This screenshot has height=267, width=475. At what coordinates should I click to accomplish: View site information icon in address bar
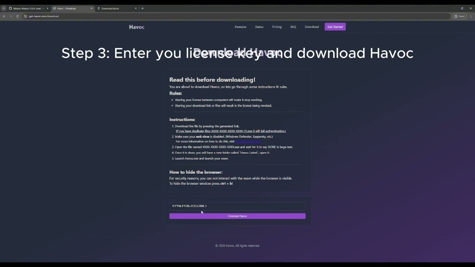[25, 16]
